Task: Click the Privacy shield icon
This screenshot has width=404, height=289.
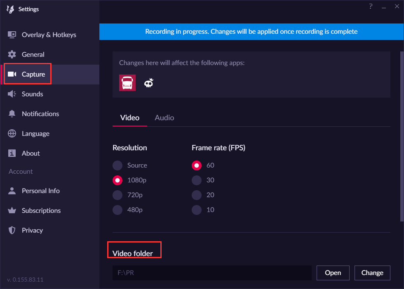Action: pos(12,230)
